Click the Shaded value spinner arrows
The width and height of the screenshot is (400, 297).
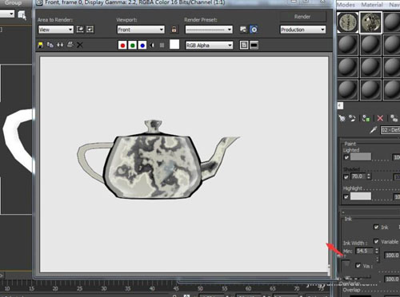pyautogui.click(x=369, y=176)
